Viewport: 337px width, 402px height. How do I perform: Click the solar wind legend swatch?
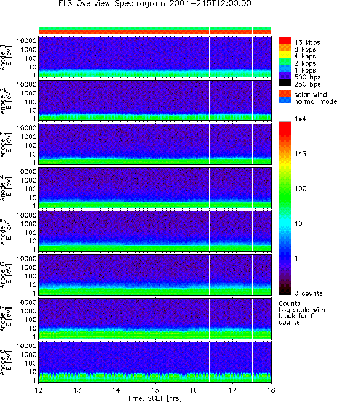coord(285,93)
